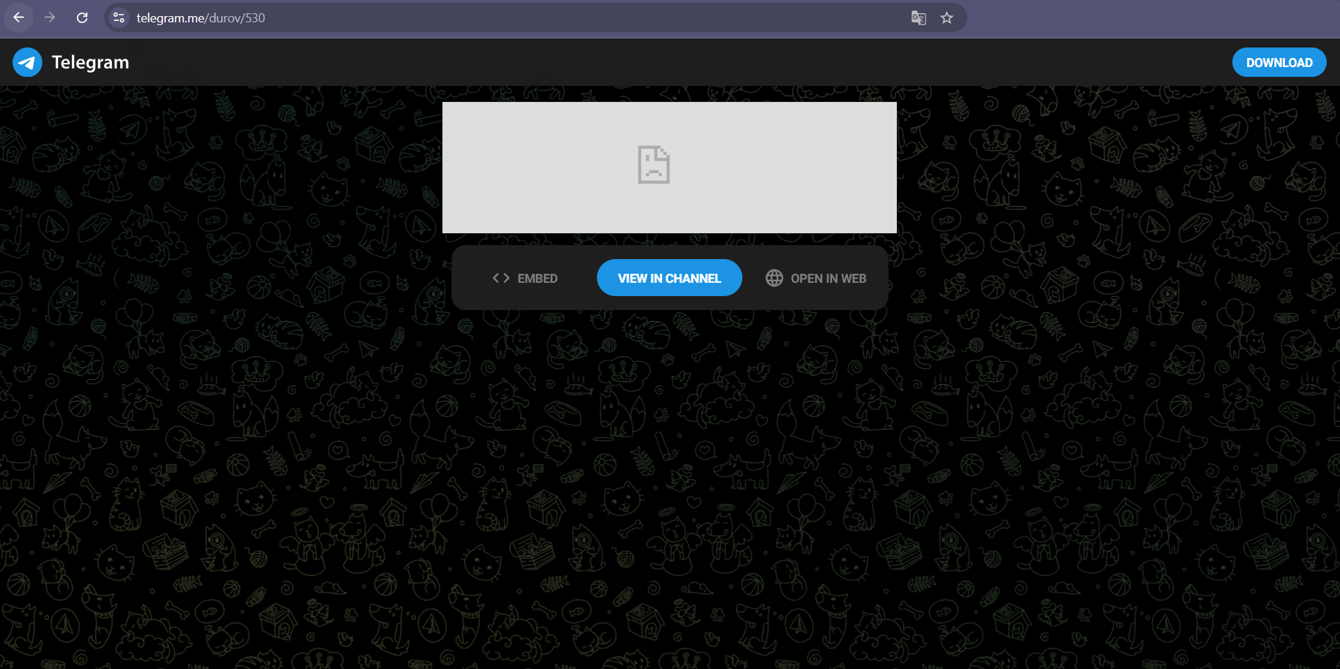Click the embed code brackets icon
This screenshot has width=1340, height=669.
tap(500, 278)
